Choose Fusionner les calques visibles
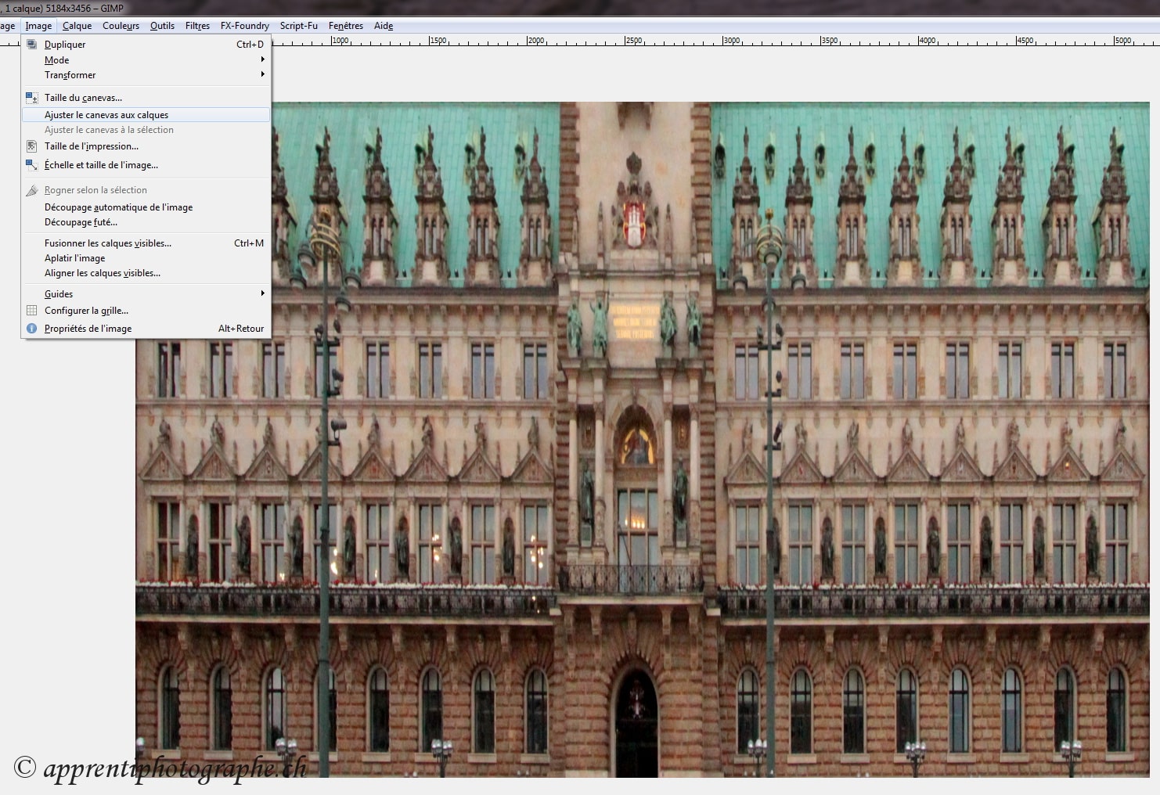The height and width of the screenshot is (795, 1160). tap(108, 243)
